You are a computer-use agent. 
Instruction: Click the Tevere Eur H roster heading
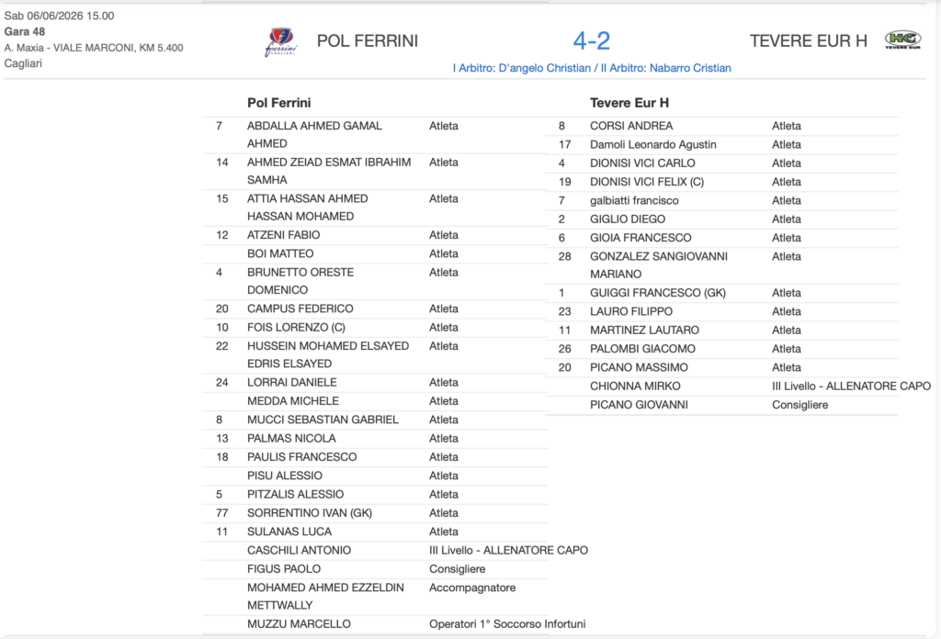tap(629, 103)
